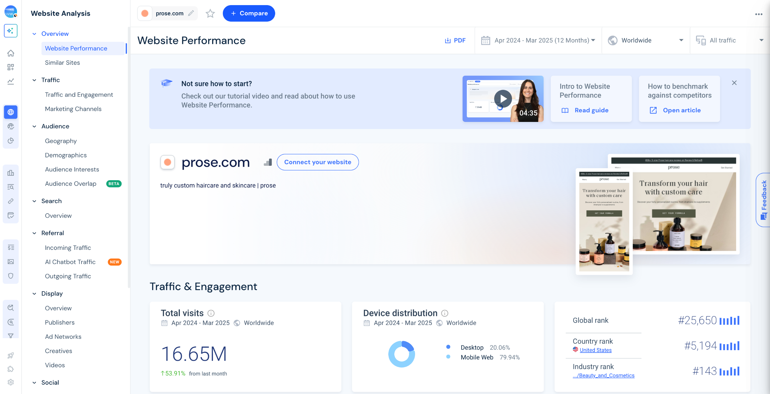This screenshot has width=770, height=394.
Task: Open Marketing Channels page
Action: pyautogui.click(x=73, y=109)
